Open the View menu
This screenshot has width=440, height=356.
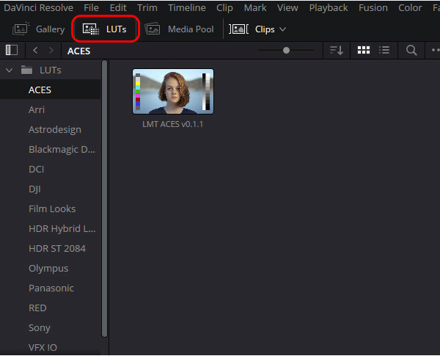287,8
